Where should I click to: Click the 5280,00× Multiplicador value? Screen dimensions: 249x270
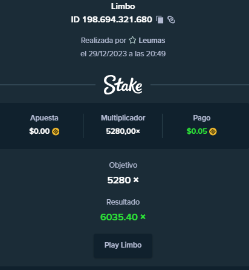(123, 131)
